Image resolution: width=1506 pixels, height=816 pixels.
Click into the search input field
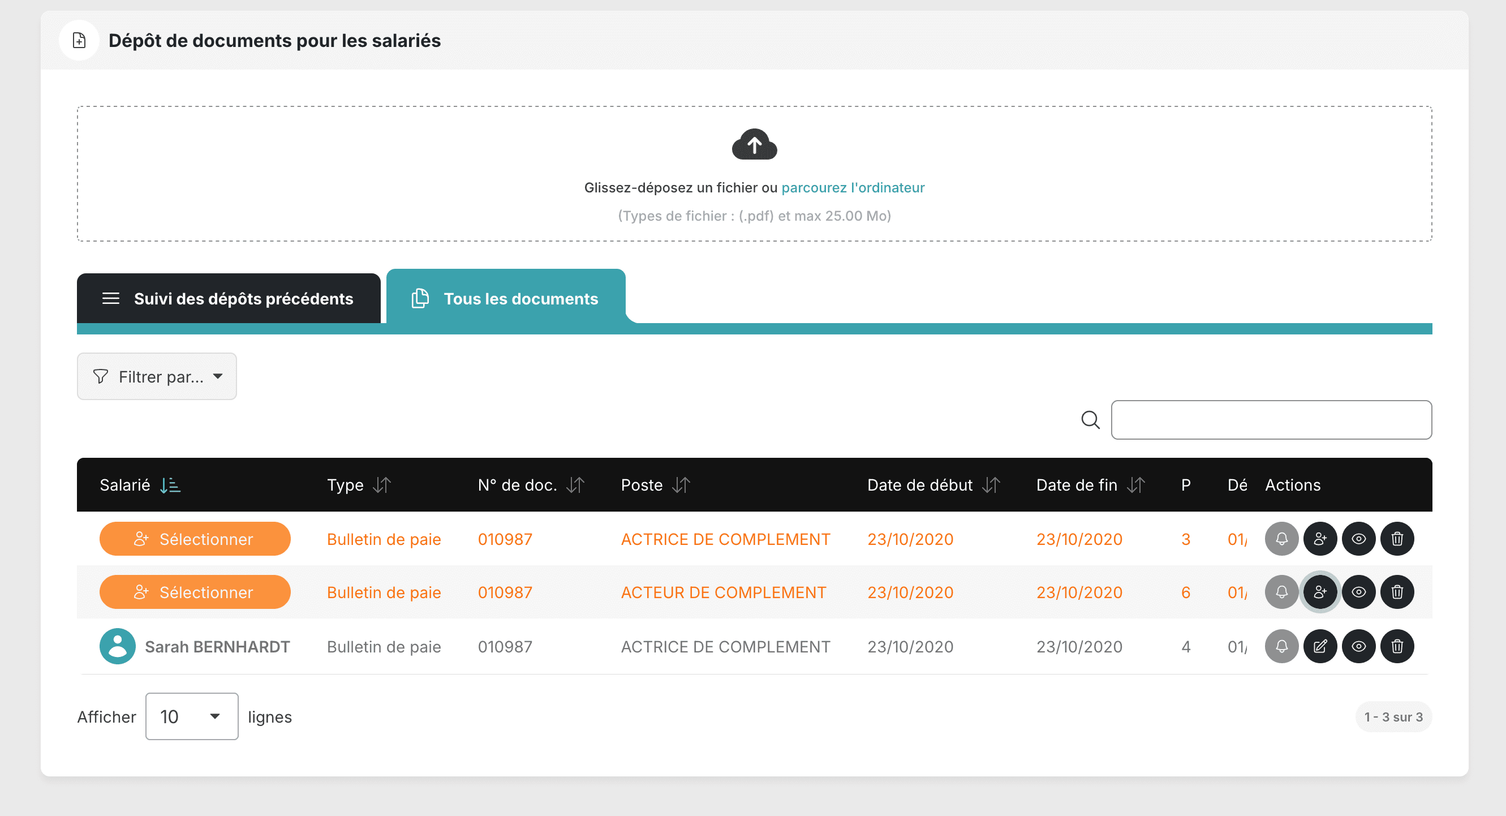1272,419
